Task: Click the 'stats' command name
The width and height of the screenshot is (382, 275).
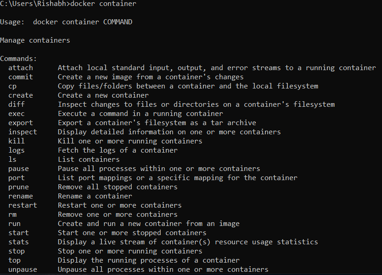Action: click(x=18, y=242)
